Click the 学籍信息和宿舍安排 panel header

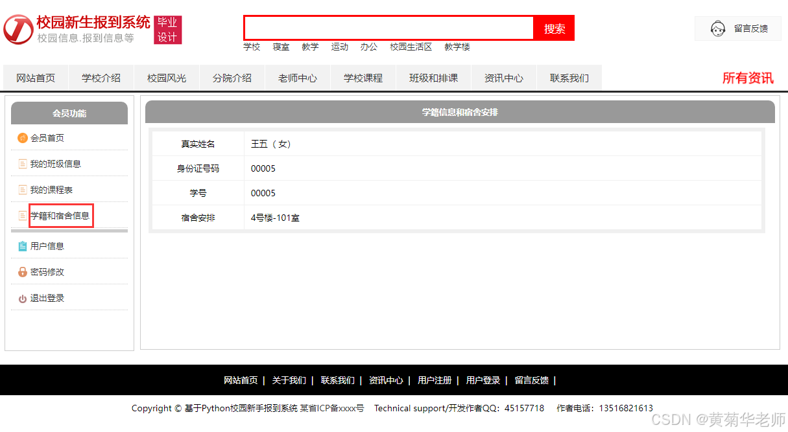460,112
